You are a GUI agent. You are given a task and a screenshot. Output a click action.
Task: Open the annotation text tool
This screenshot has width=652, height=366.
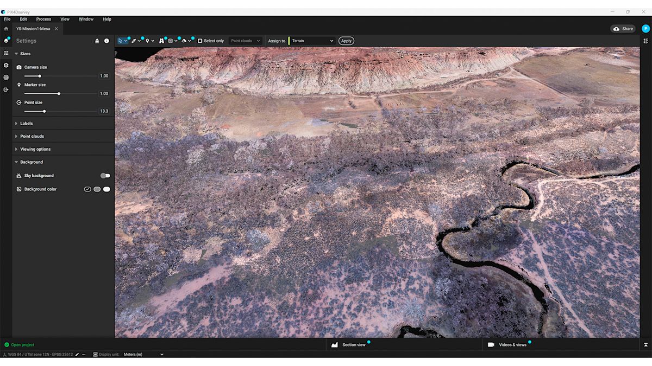tap(161, 40)
